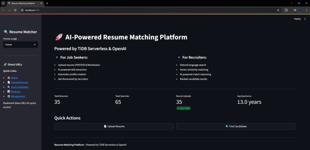Select the Resume Matching Platform tab
The height and width of the screenshot is (150, 310).
(x=25, y=3)
